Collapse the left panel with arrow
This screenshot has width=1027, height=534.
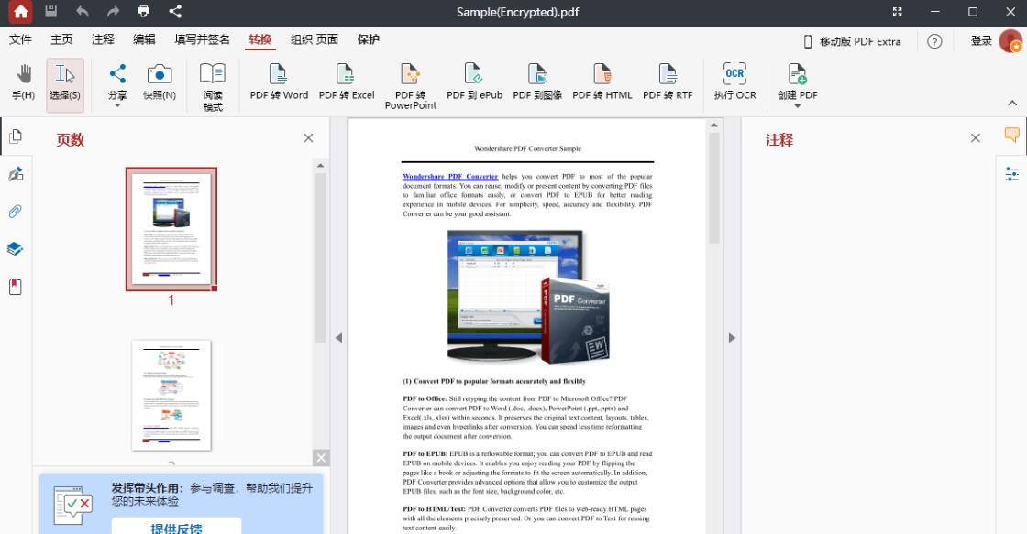338,338
